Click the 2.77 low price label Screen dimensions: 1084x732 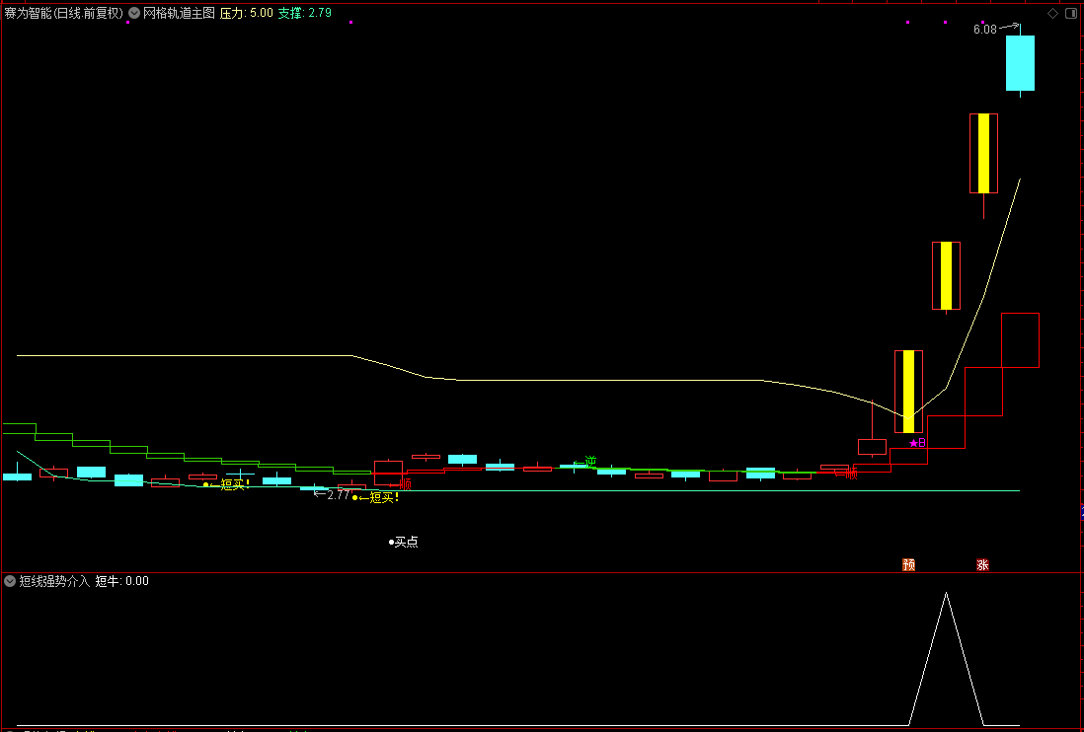pos(339,495)
